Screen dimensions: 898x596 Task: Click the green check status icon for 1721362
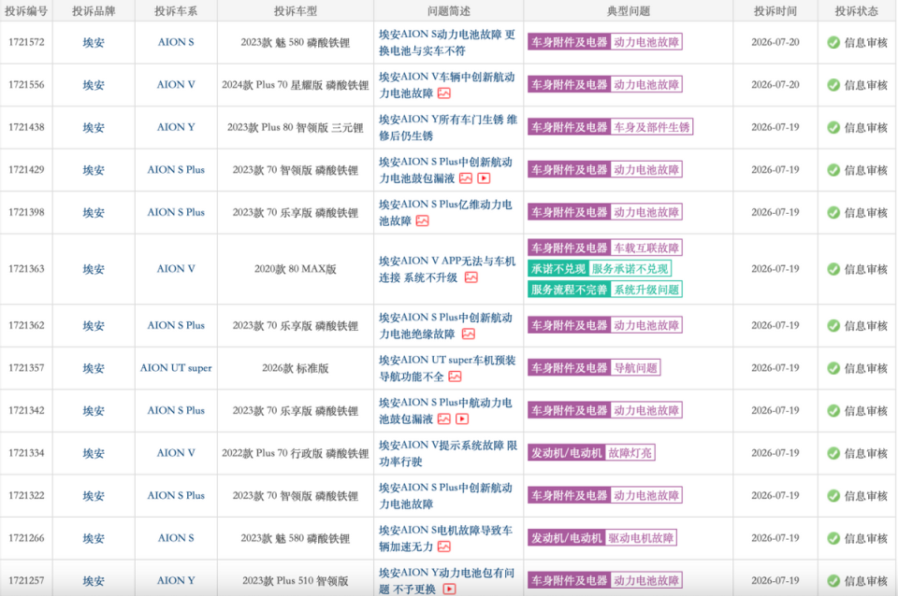coord(833,325)
